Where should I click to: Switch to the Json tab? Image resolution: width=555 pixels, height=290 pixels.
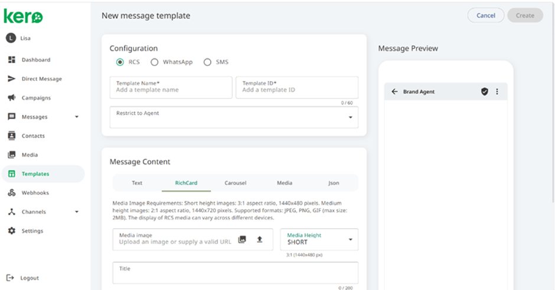pos(334,183)
